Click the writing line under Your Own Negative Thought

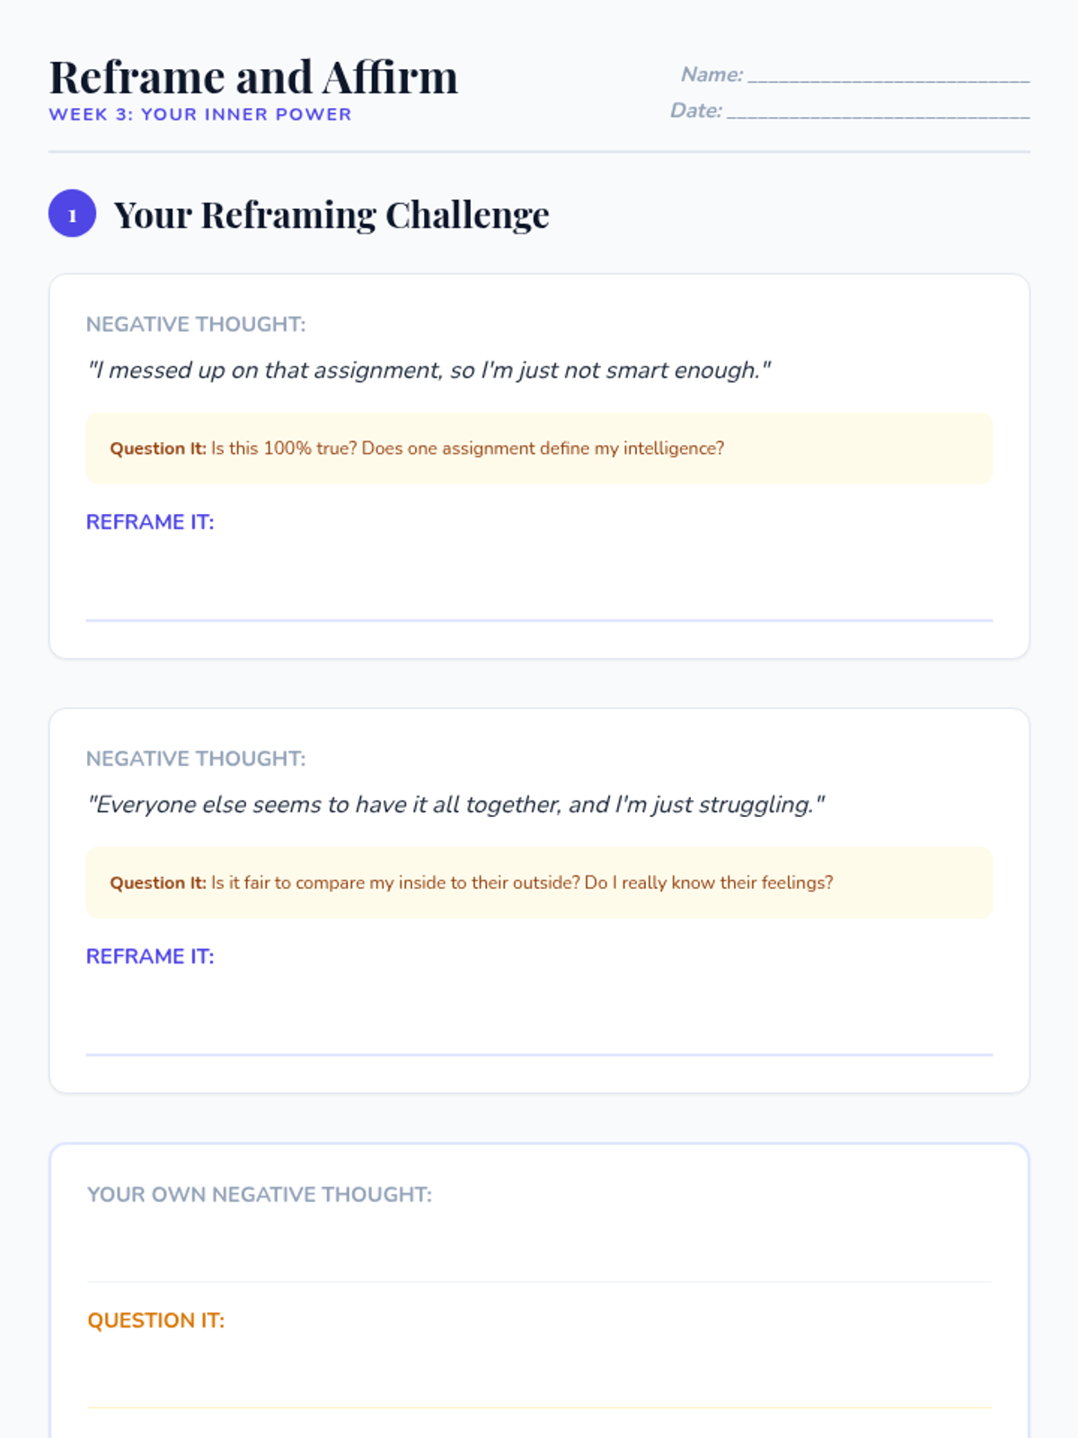point(539,1258)
